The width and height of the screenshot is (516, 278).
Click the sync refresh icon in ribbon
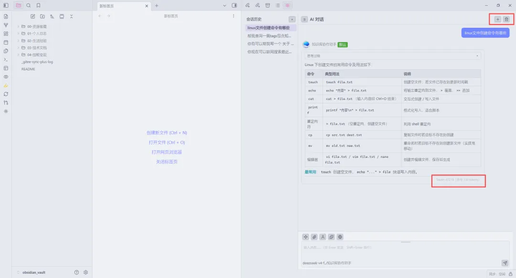6,94
